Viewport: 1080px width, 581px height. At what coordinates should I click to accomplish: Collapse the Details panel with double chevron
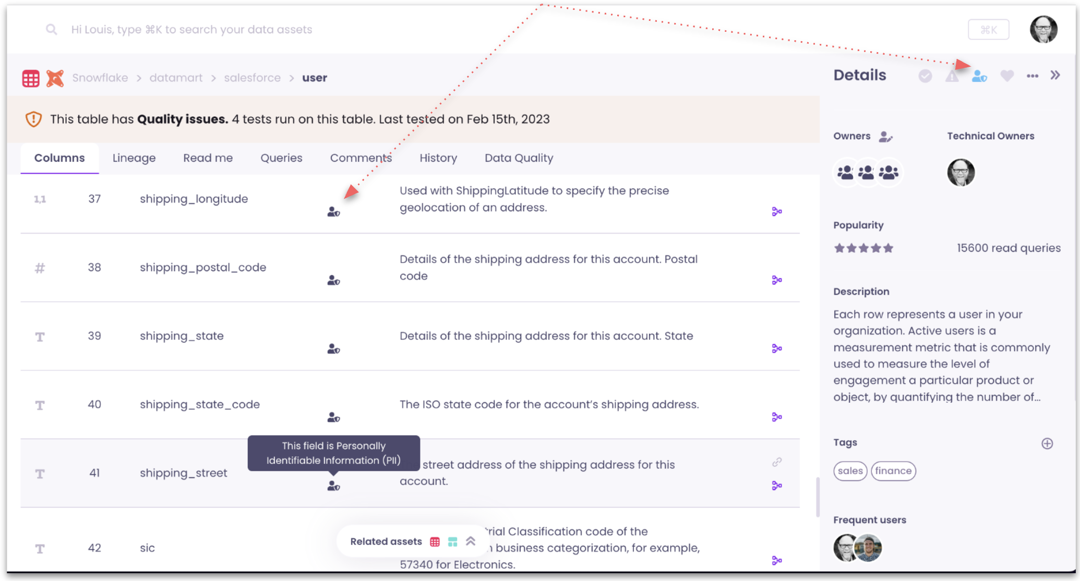[1055, 75]
